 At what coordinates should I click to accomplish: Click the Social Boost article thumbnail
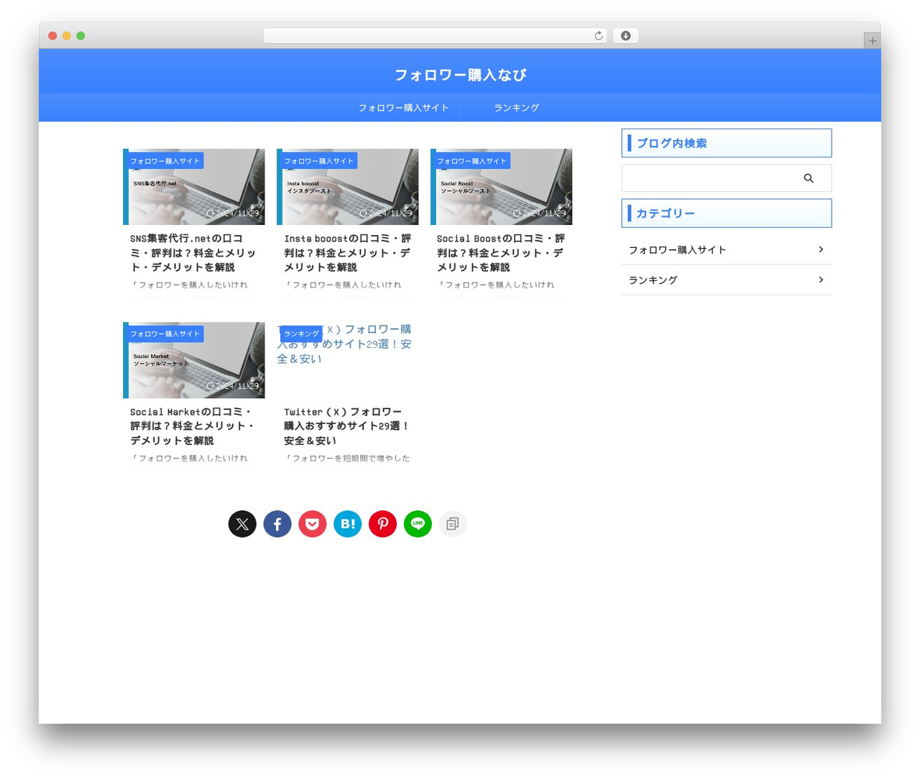coord(502,187)
